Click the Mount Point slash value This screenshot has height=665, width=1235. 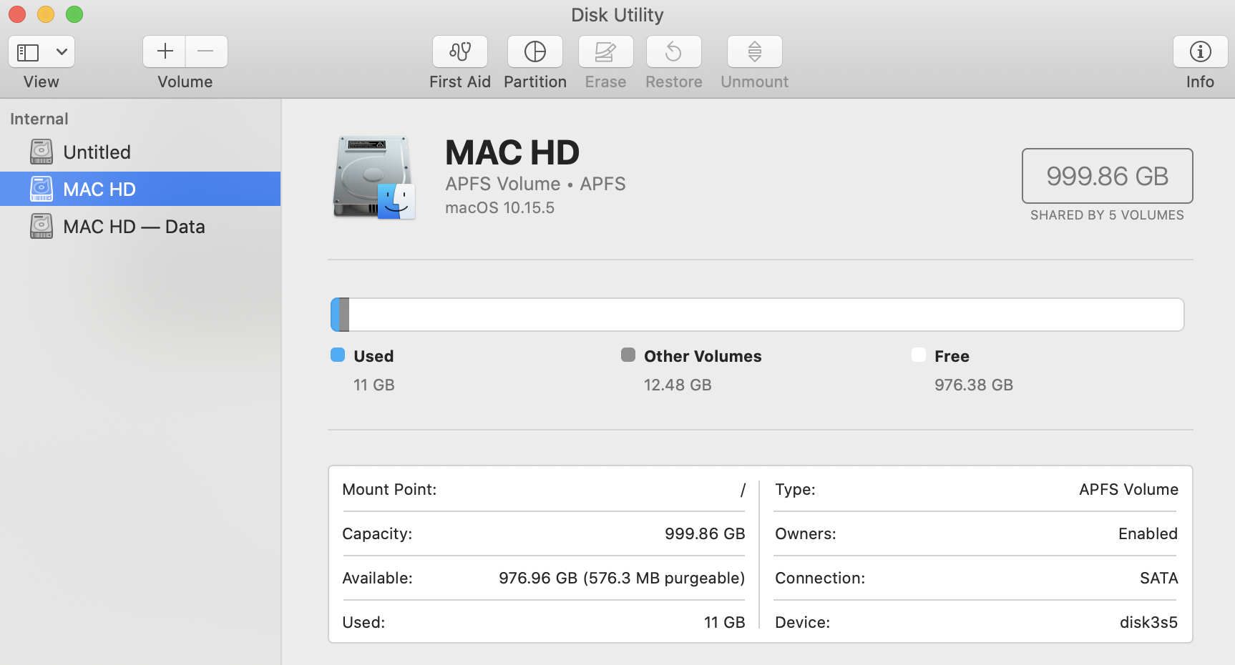743,490
